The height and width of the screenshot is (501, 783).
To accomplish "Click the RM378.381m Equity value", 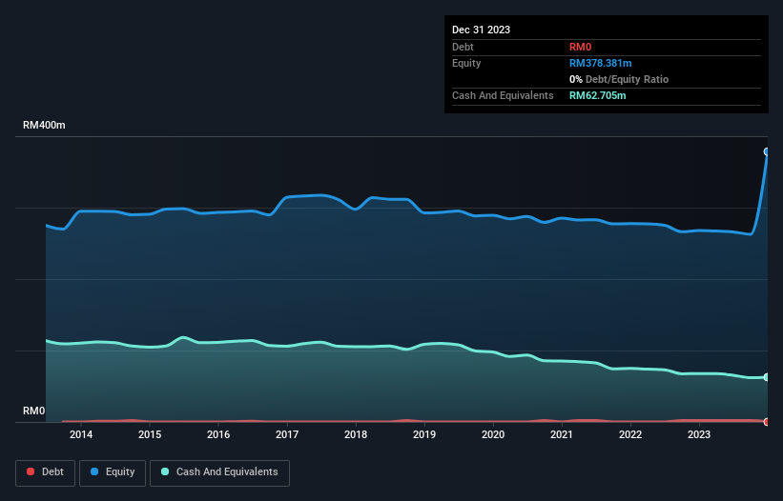I will [x=600, y=63].
